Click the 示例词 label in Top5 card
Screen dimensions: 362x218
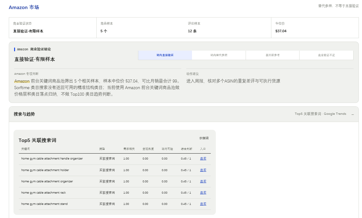pyautogui.click(x=204, y=138)
